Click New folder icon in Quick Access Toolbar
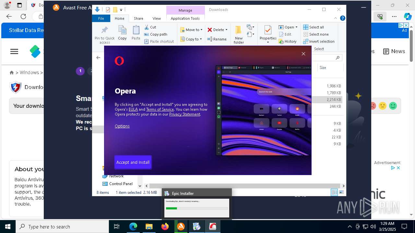Image resolution: width=415 pixels, height=233 pixels. tap(115, 10)
